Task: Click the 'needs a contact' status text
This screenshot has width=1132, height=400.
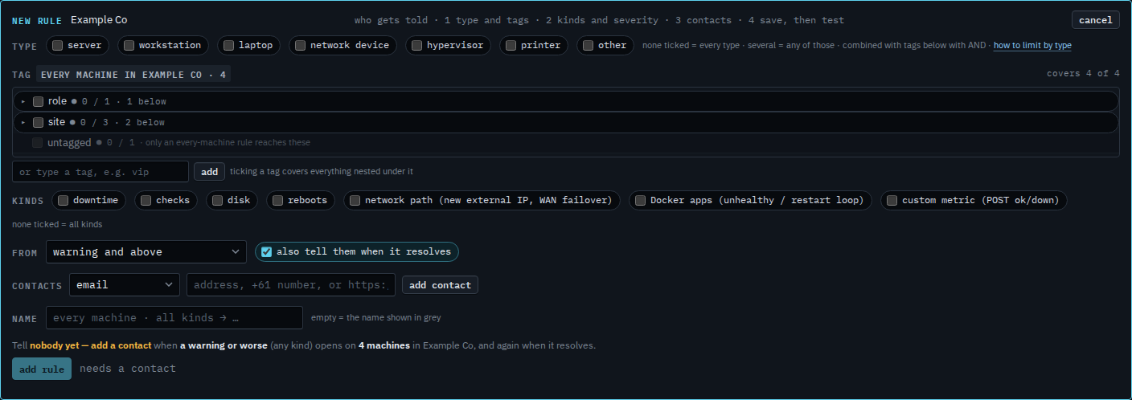Action: click(x=127, y=369)
